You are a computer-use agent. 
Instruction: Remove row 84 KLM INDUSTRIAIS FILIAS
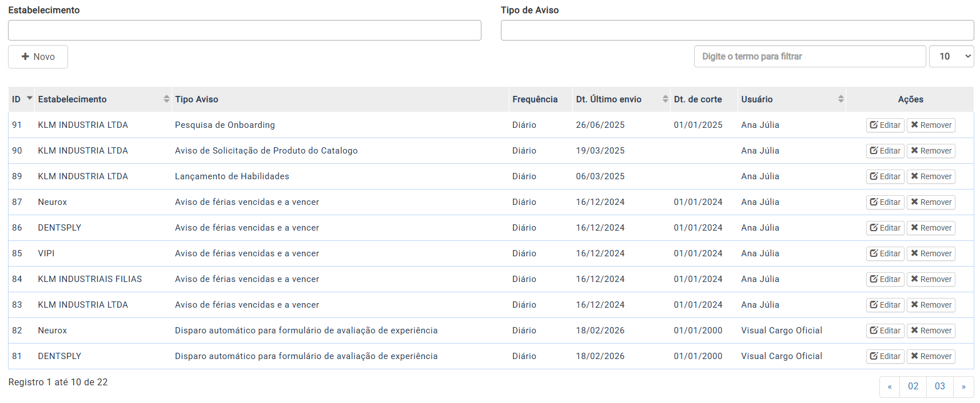(931, 279)
